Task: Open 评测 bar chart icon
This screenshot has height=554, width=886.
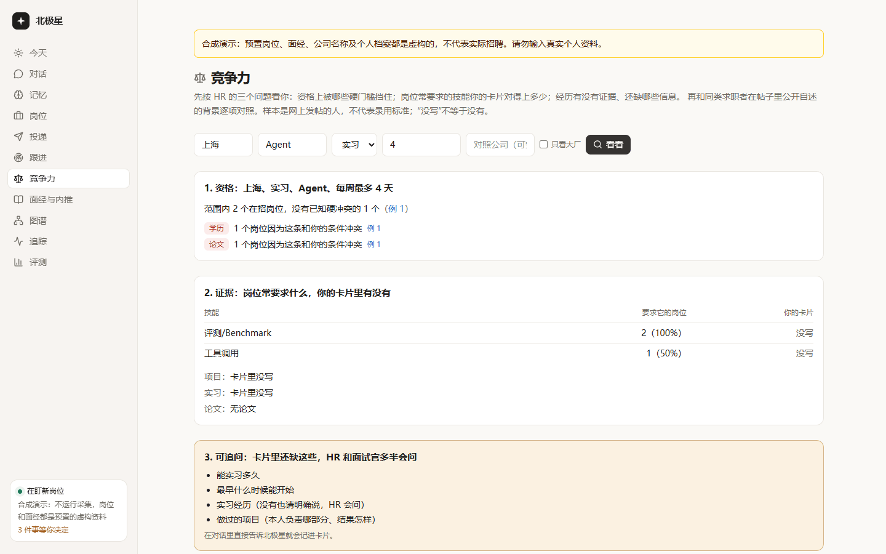Action: [x=18, y=262]
